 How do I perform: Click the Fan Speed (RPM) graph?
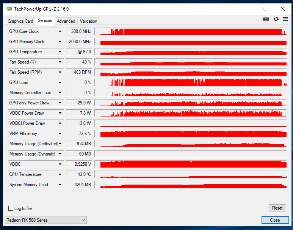point(191,72)
